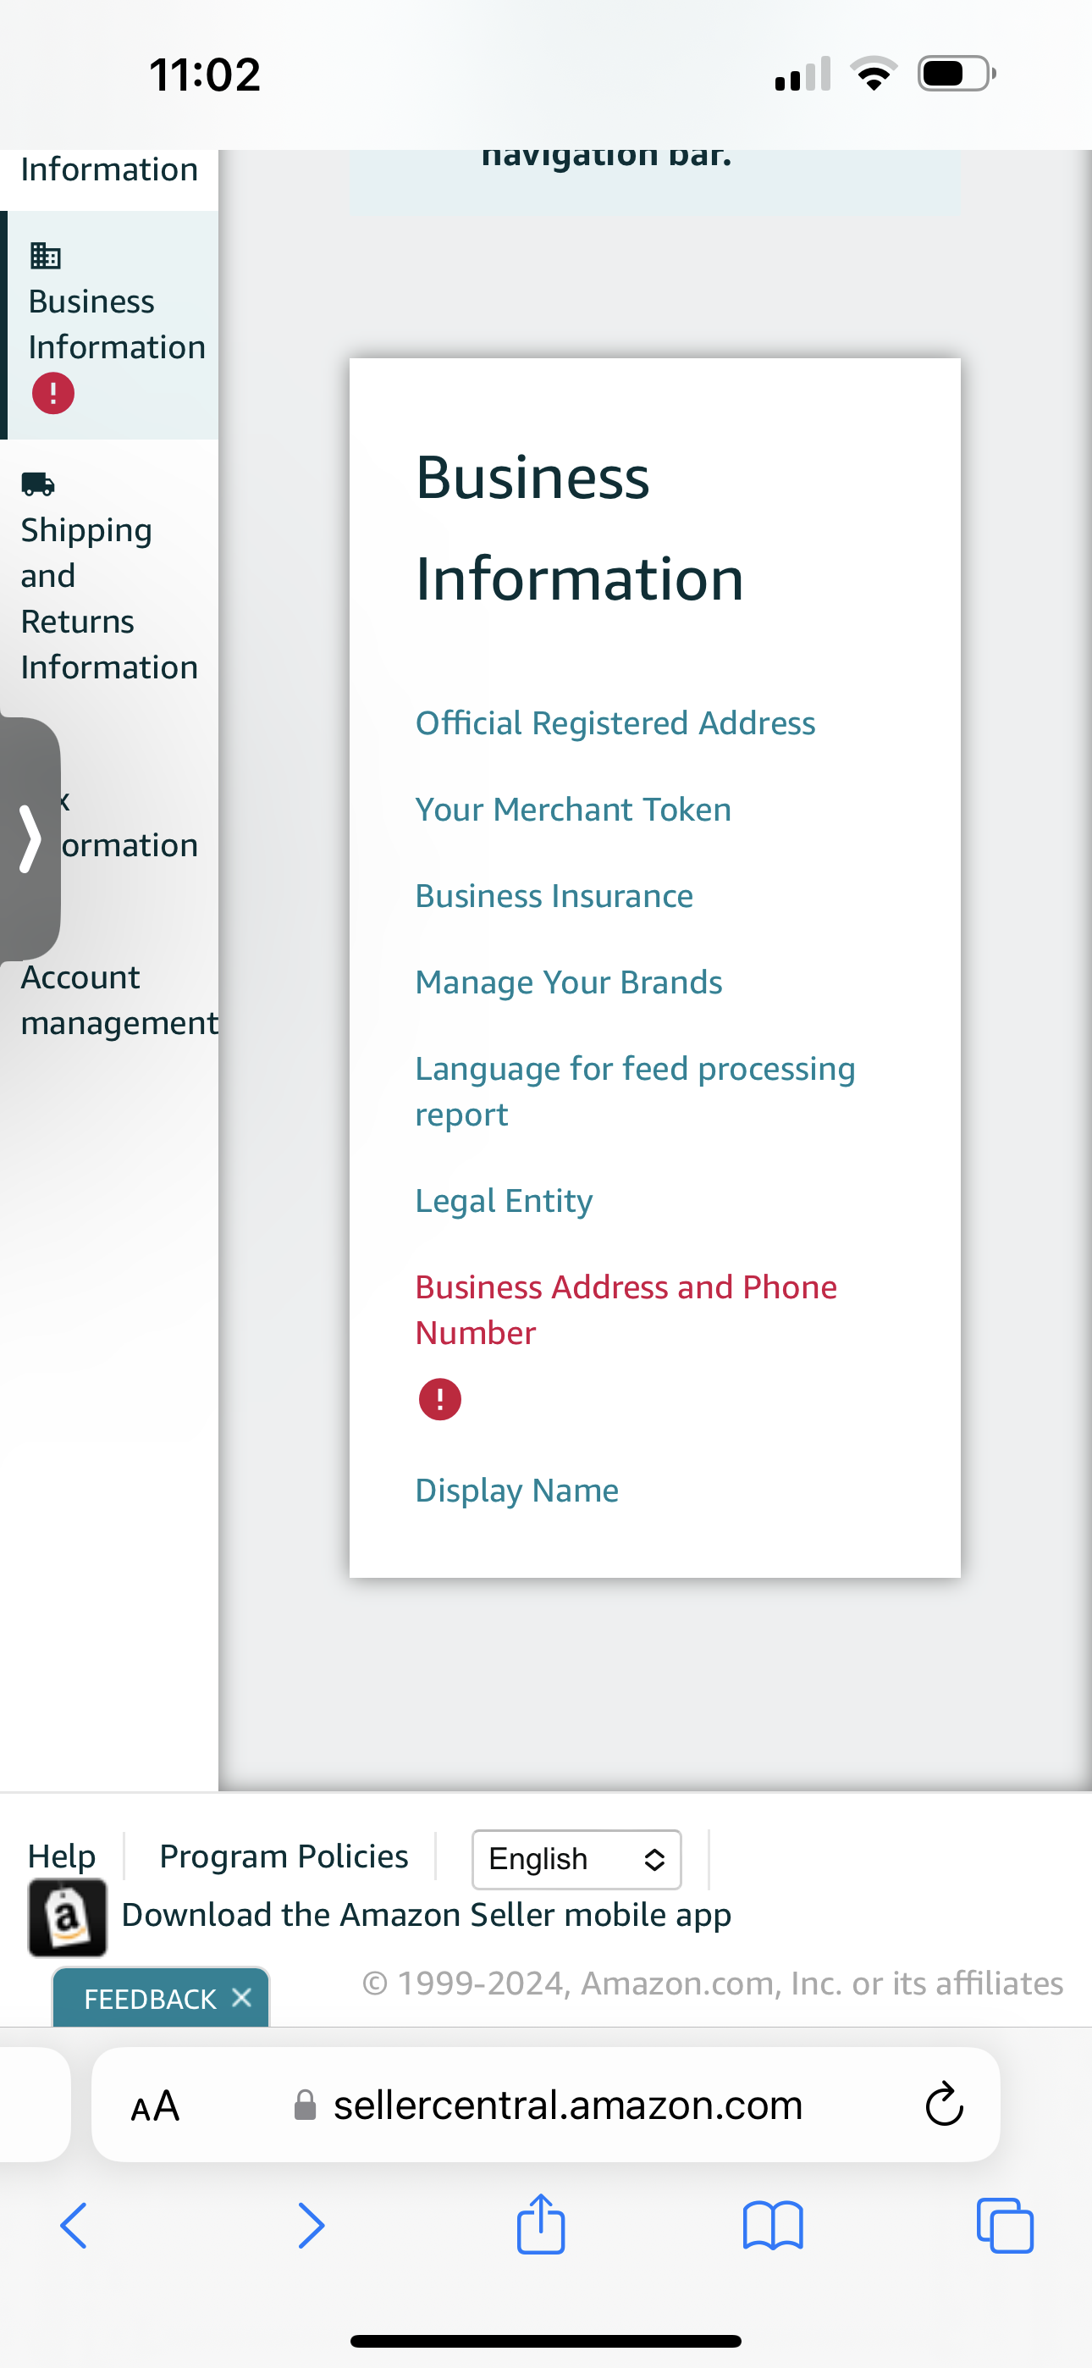
Task: Select Shipping and Returns Information sidebar item
Action: coord(108,577)
